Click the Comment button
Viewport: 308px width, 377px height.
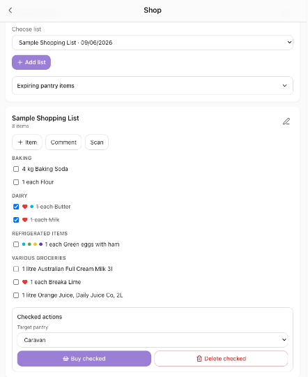point(63,142)
